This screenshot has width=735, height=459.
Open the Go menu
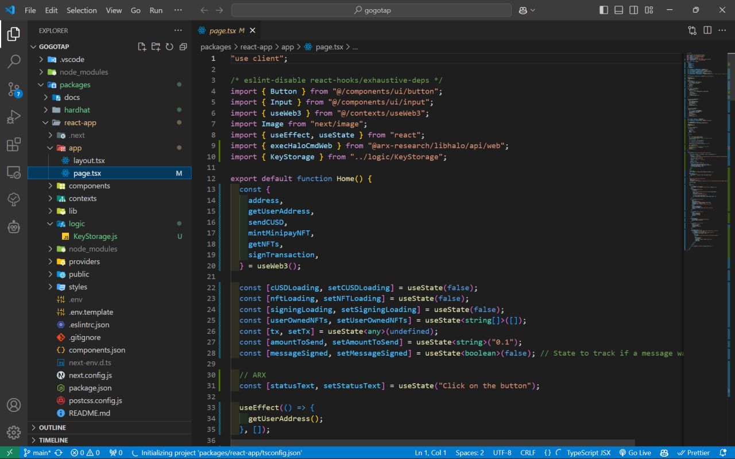click(136, 10)
